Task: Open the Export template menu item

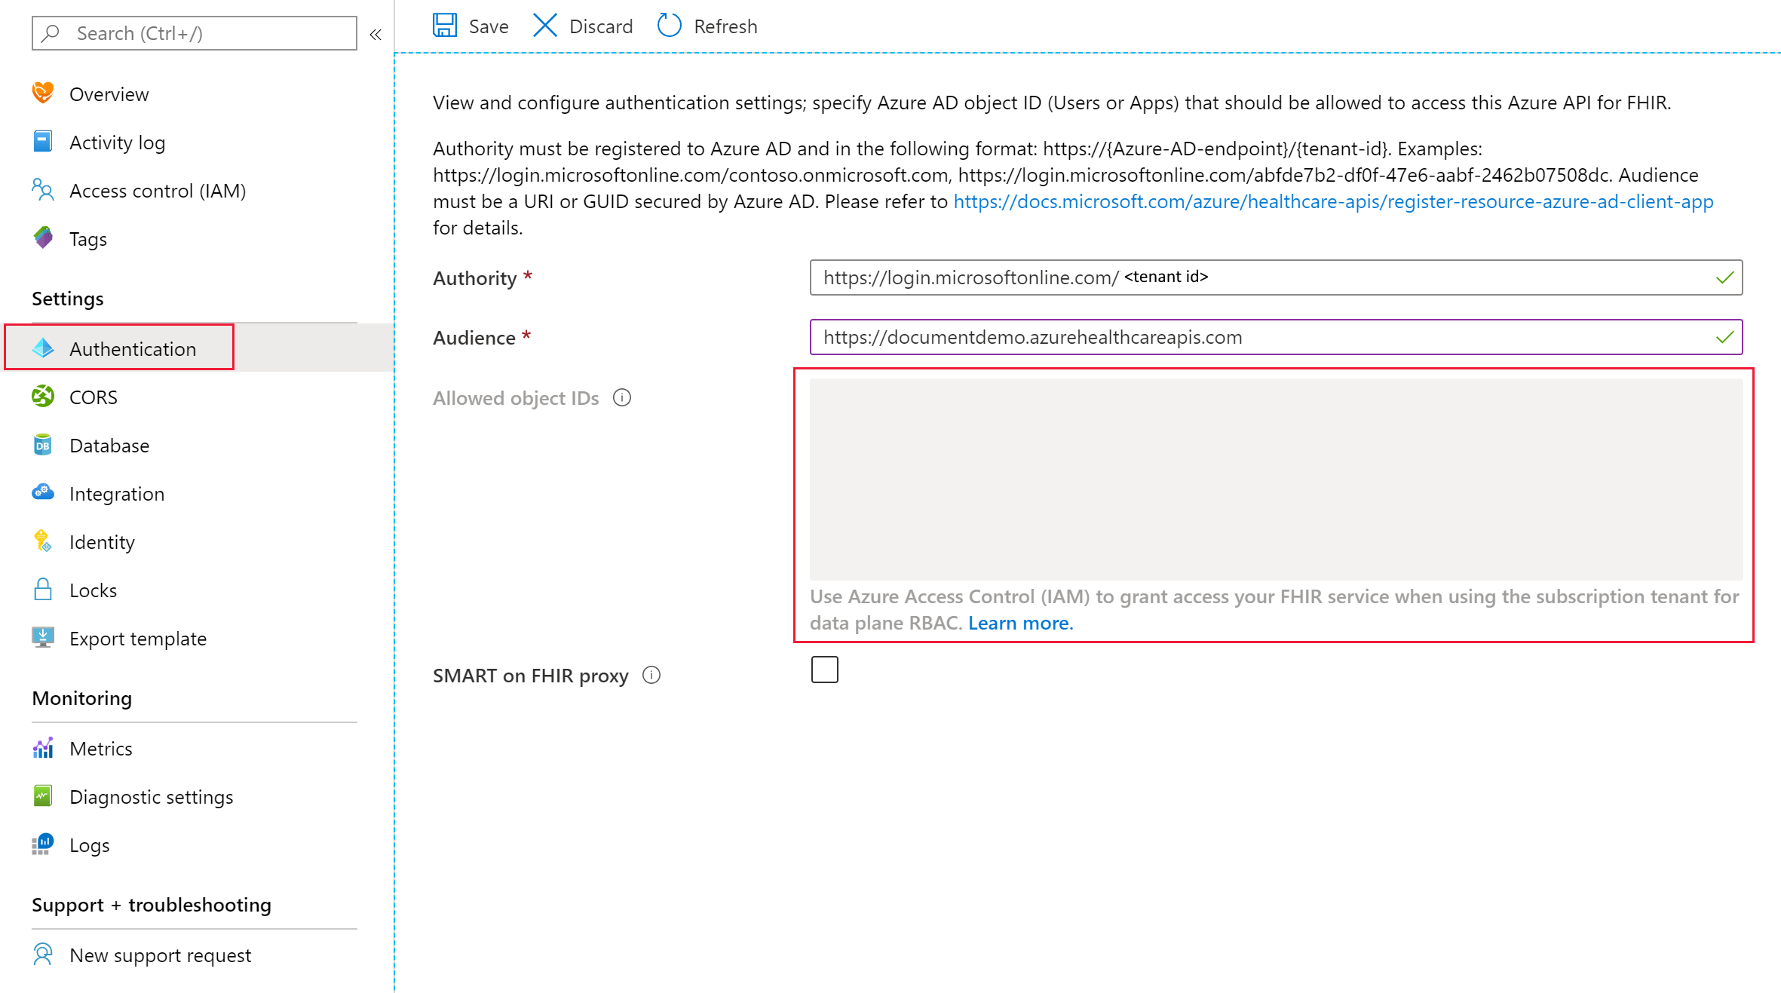Action: click(138, 637)
